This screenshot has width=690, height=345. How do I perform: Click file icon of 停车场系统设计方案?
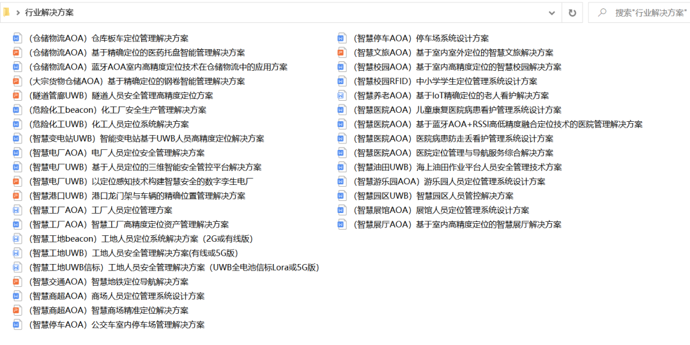click(342, 39)
